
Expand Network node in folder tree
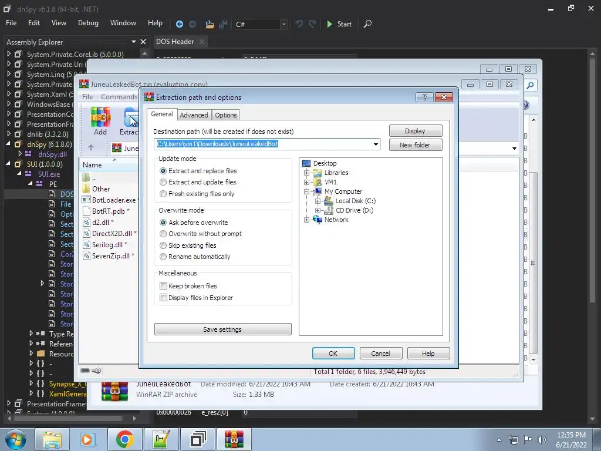(x=306, y=220)
